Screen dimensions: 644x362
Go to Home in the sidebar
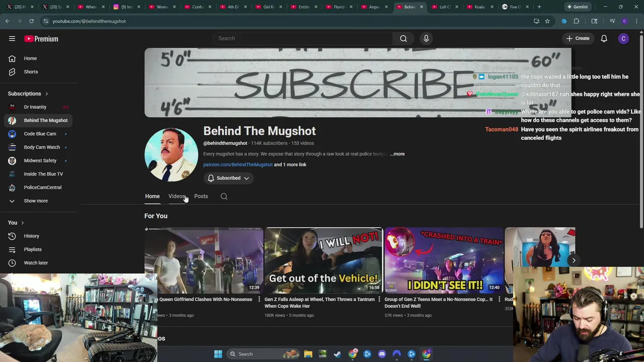(38, 58)
